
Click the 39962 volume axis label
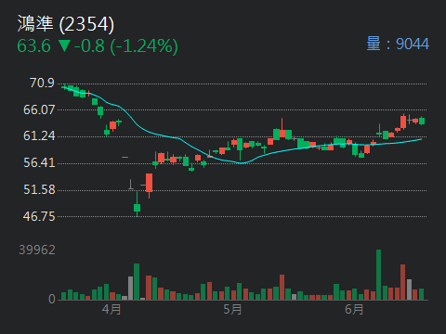[37, 250]
